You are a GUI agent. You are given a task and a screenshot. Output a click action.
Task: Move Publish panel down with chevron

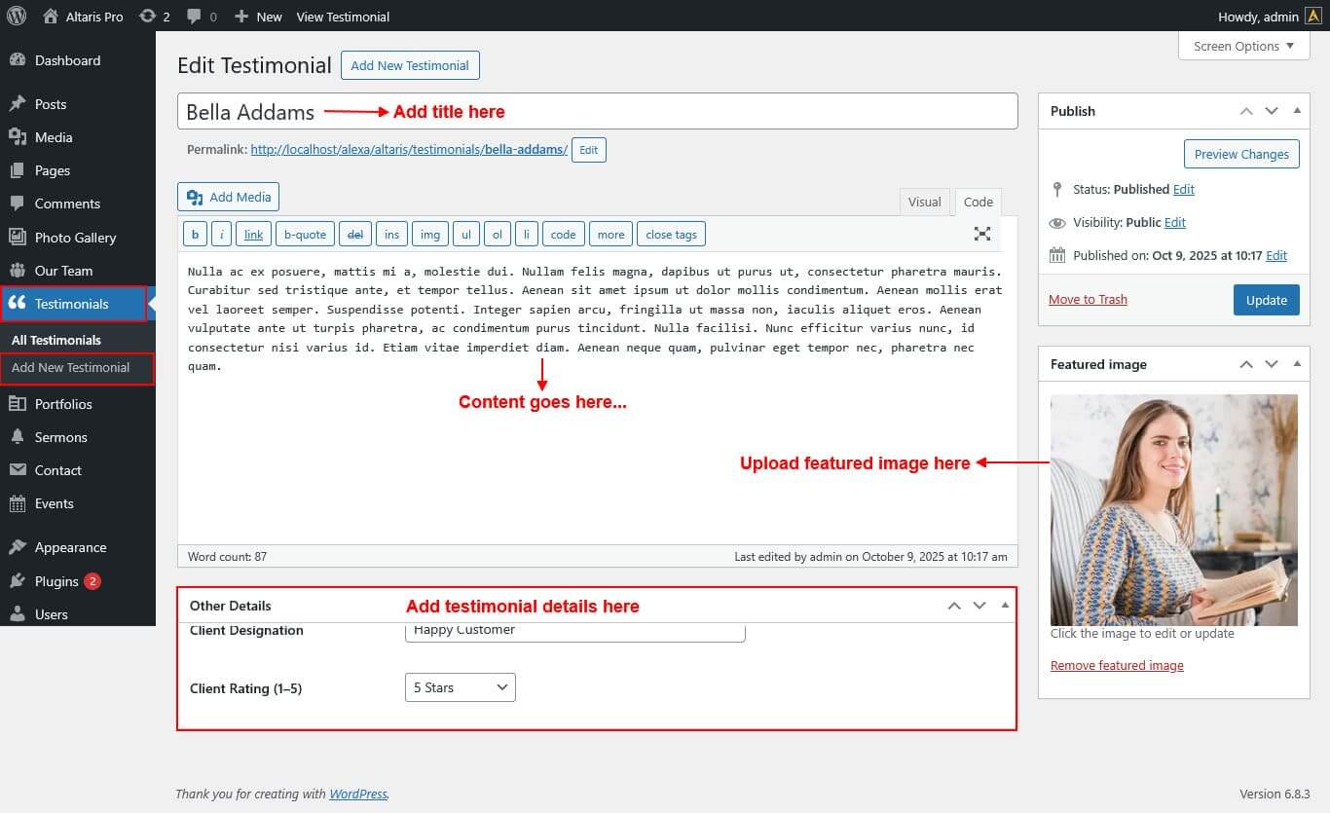[x=1272, y=111]
